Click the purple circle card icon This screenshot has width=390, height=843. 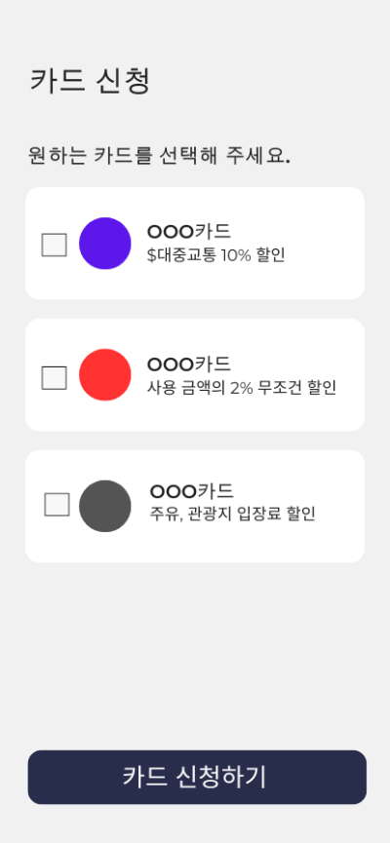[105, 244]
